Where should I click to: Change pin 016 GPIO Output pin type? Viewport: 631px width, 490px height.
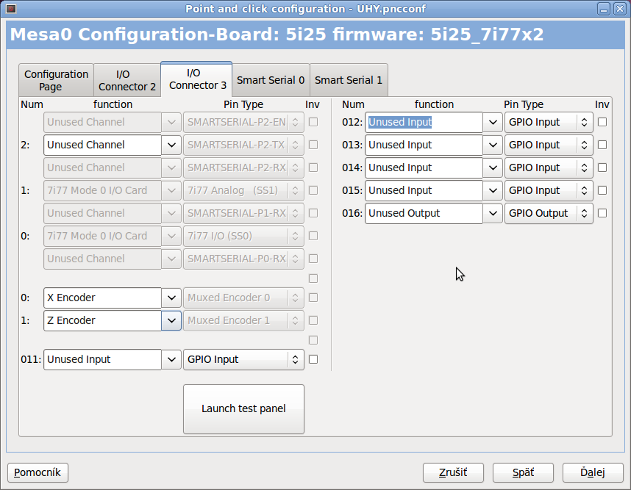click(548, 213)
